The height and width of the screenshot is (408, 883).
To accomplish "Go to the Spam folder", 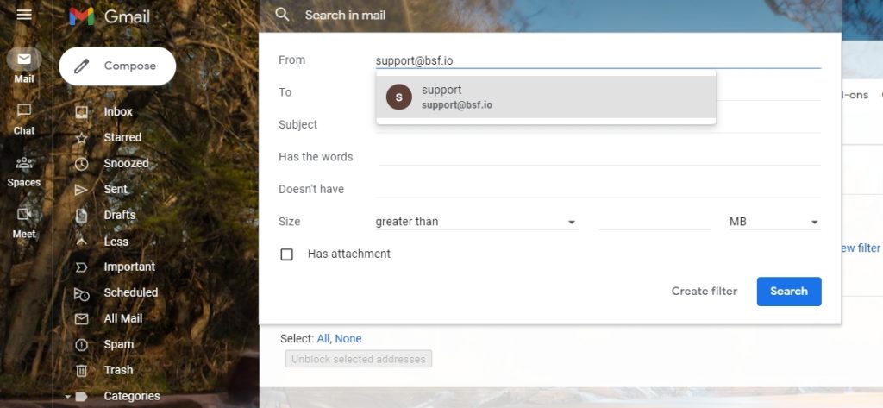I will pos(118,344).
